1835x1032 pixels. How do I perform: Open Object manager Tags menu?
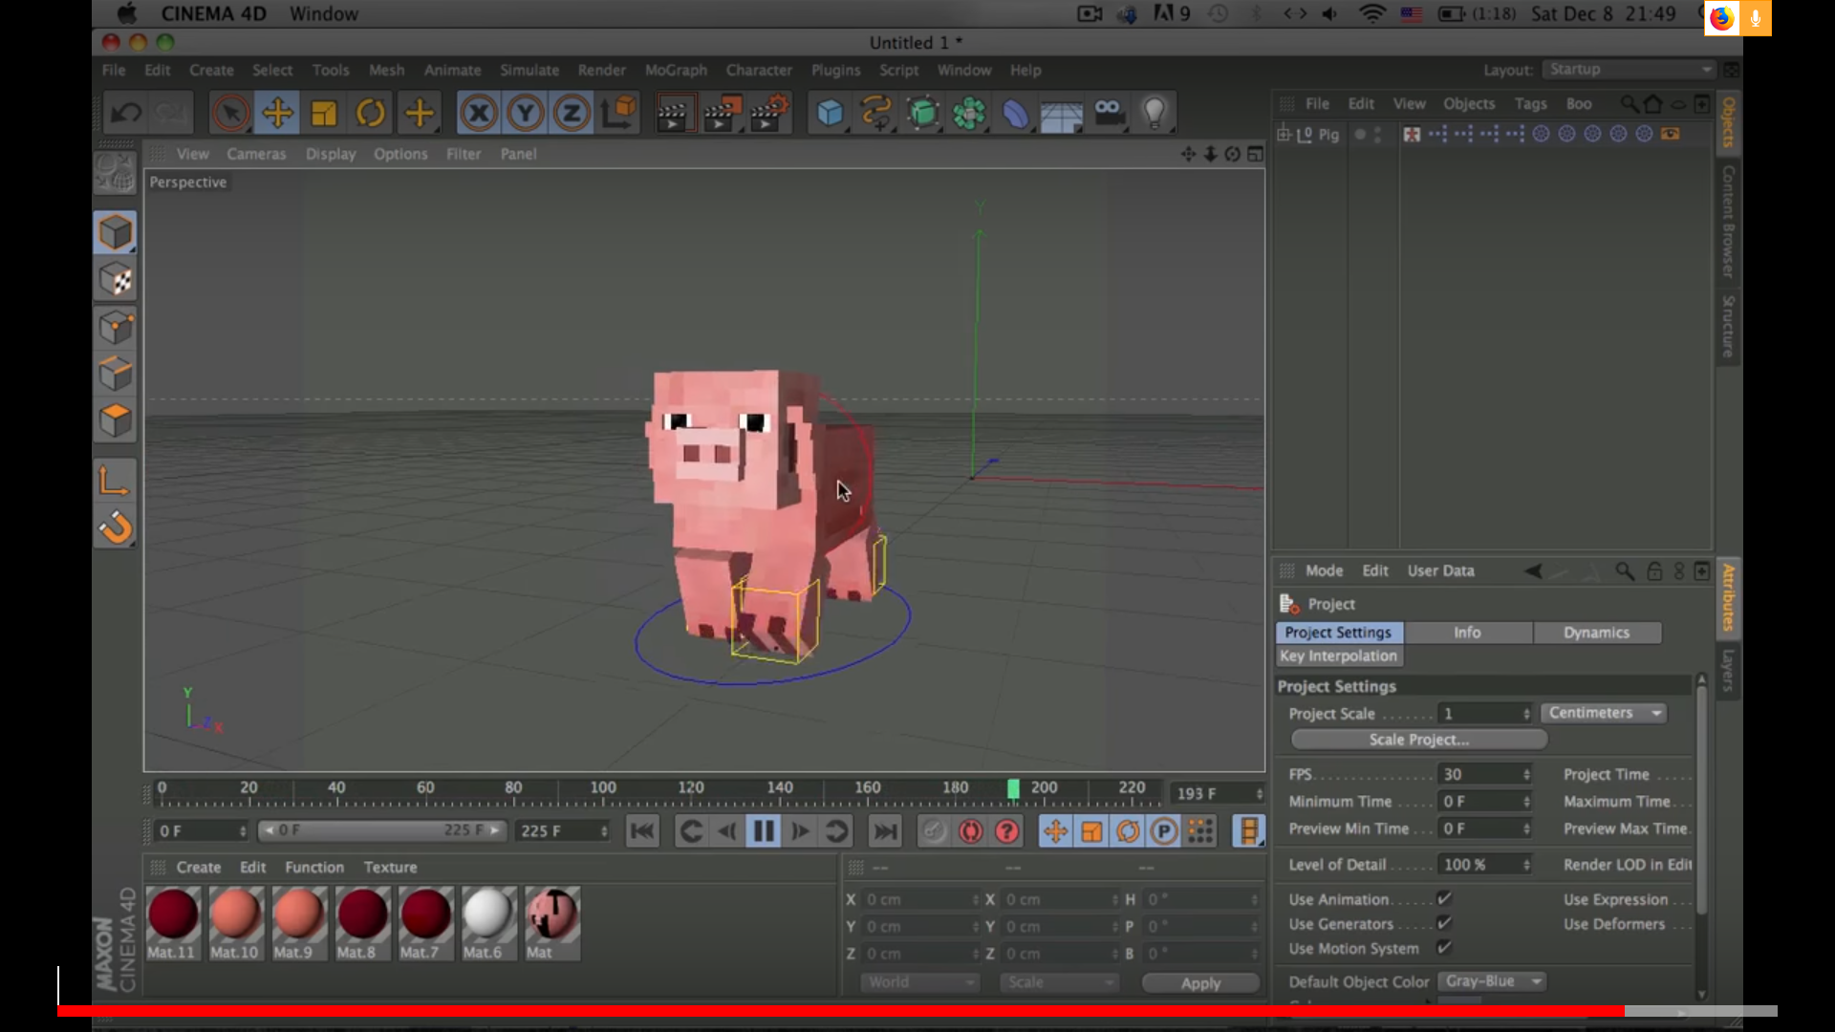click(1530, 104)
